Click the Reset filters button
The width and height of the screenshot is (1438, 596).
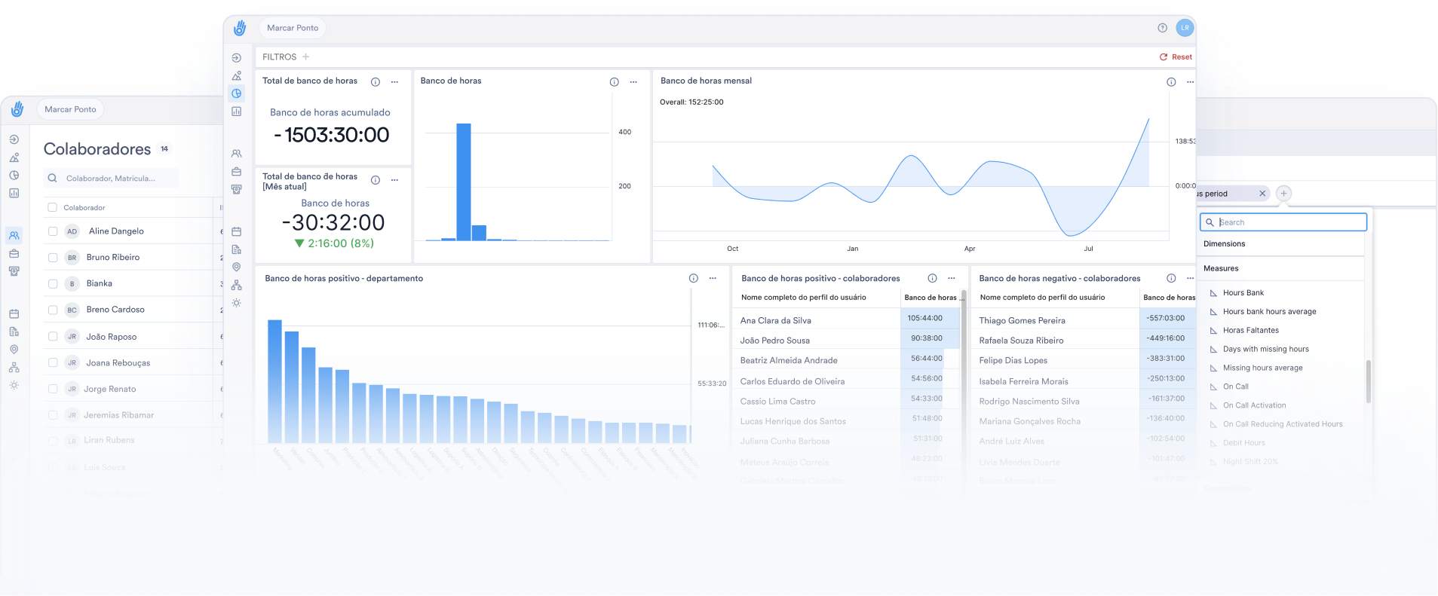(x=1176, y=57)
